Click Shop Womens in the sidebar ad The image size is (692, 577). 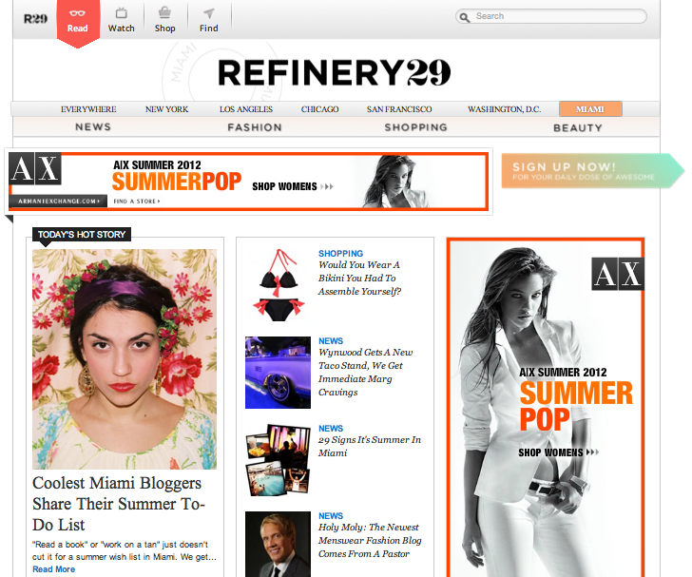559,452
